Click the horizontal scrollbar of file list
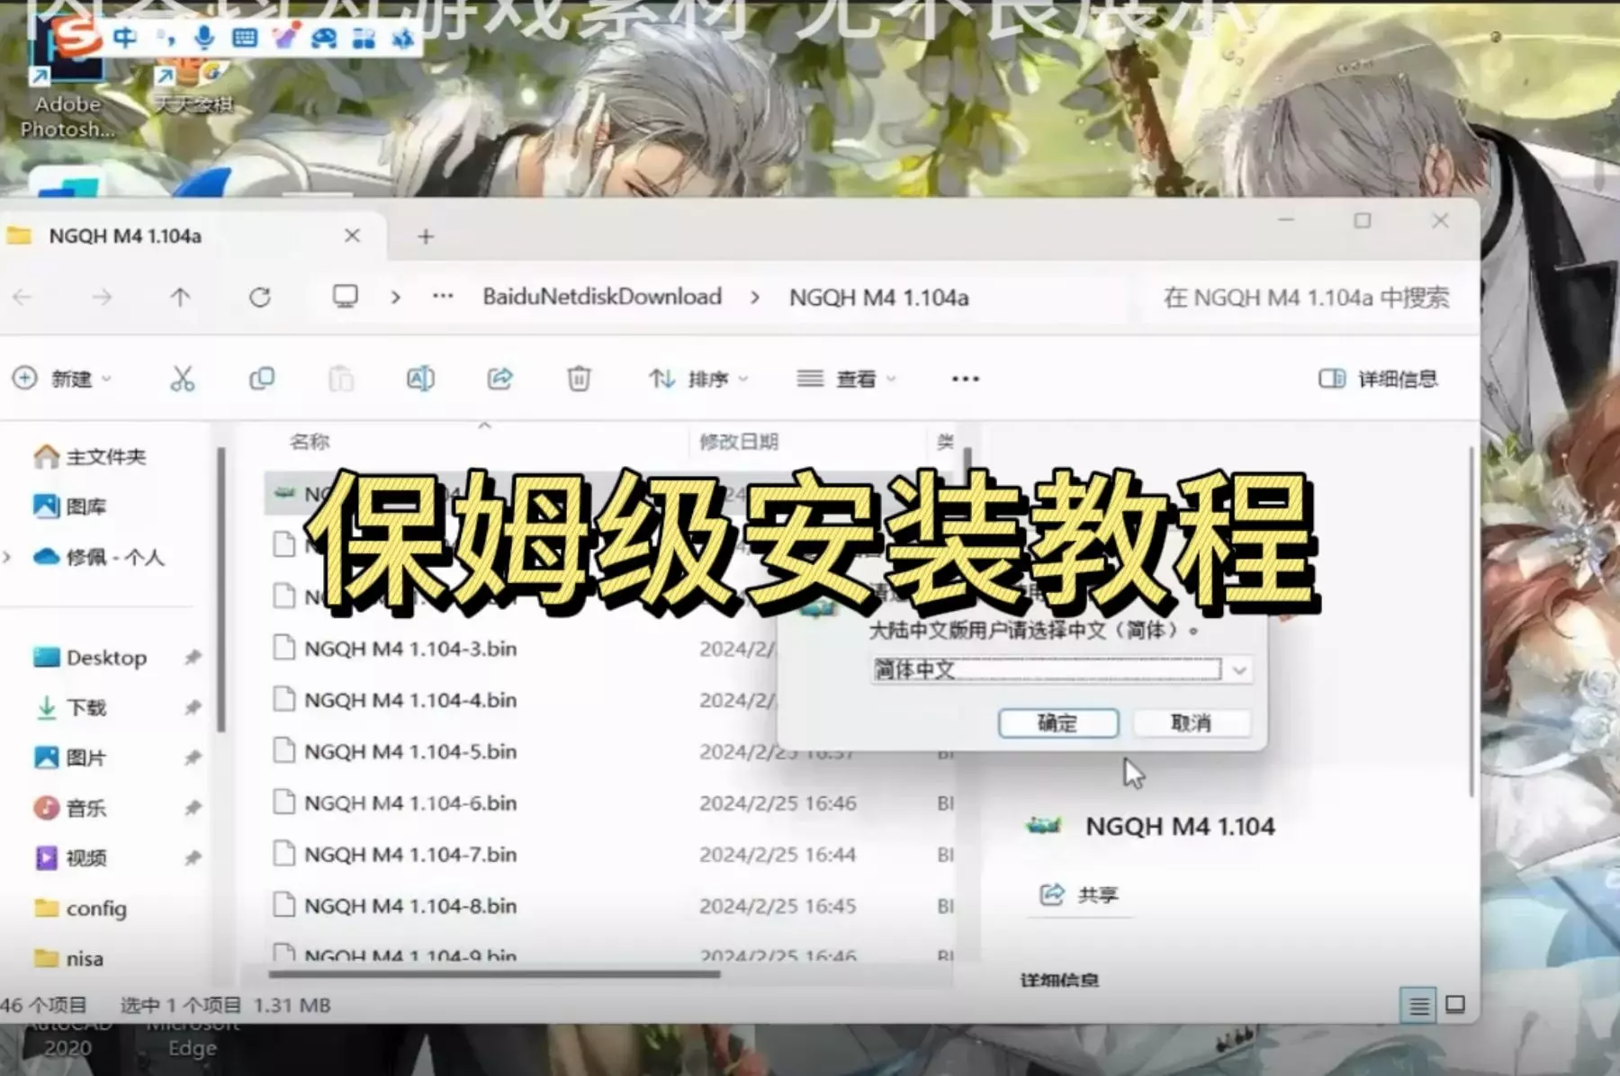The width and height of the screenshot is (1620, 1076). coord(494,973)
